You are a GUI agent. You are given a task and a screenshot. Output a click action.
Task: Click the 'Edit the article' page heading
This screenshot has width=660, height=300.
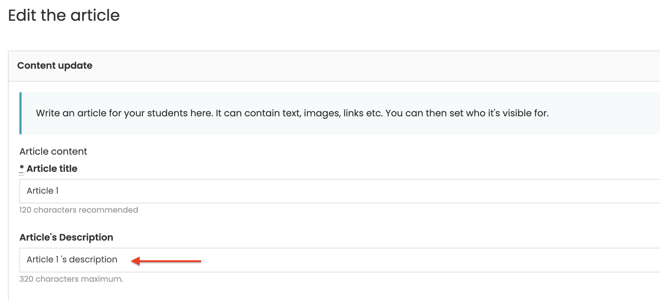click(x=64, y=15)
